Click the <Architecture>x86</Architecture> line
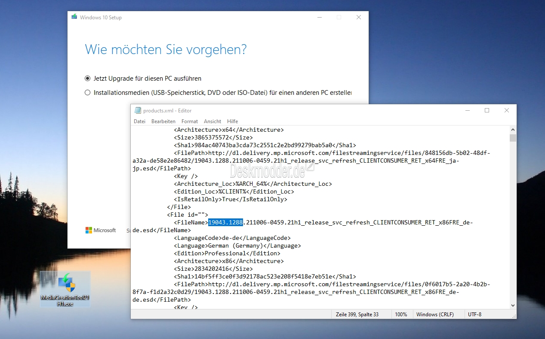 [x=229, y=261]
